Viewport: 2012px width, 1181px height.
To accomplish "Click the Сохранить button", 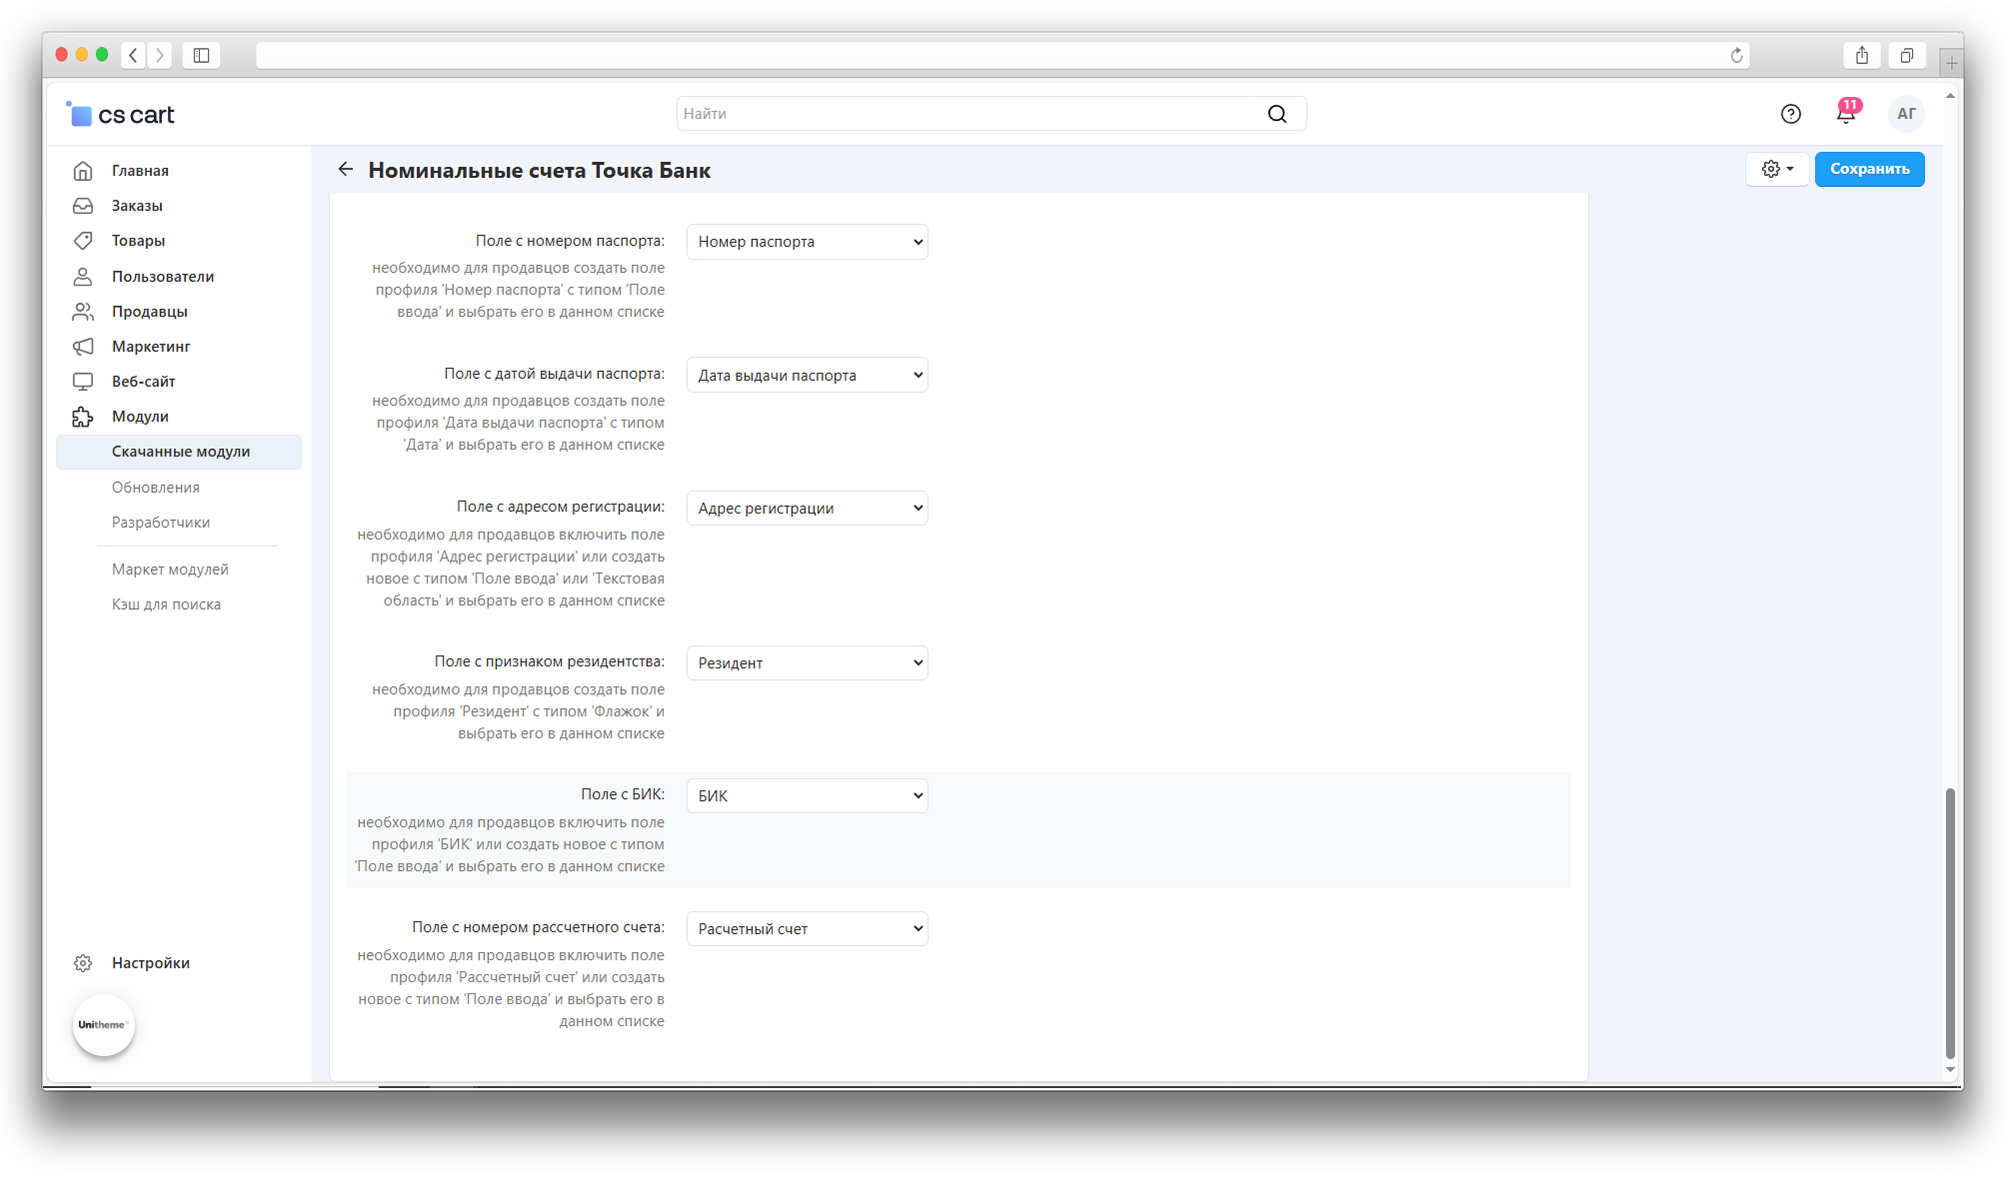I will tap(1868, 169).
